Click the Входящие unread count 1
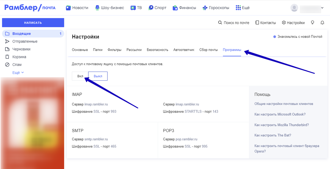The width and height of the screenshot is (330, 169). click(x=61, y=34)
